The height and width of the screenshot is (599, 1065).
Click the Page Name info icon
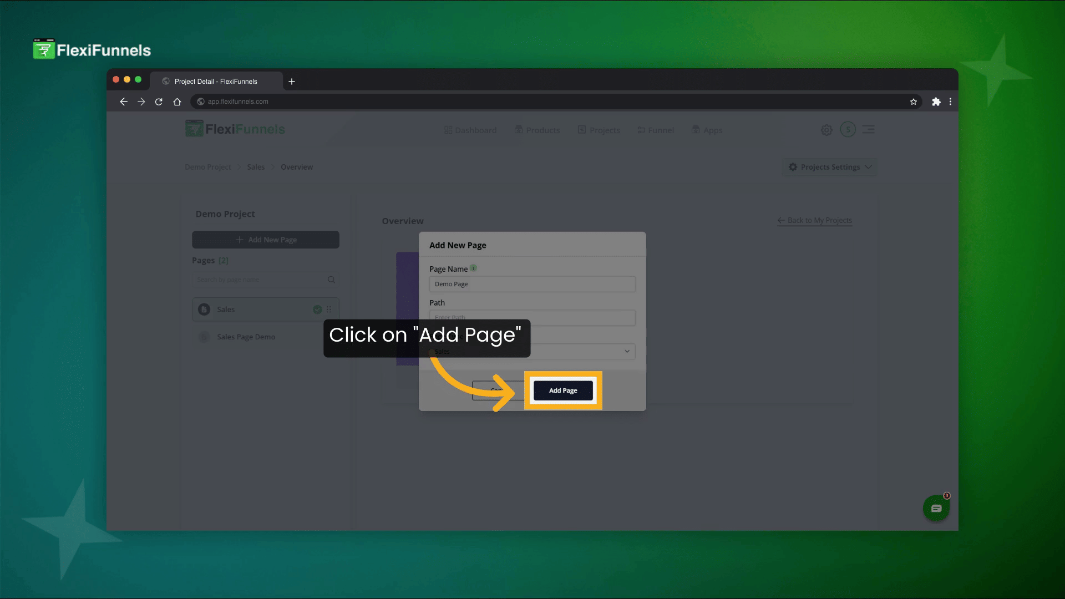[473, 268]
